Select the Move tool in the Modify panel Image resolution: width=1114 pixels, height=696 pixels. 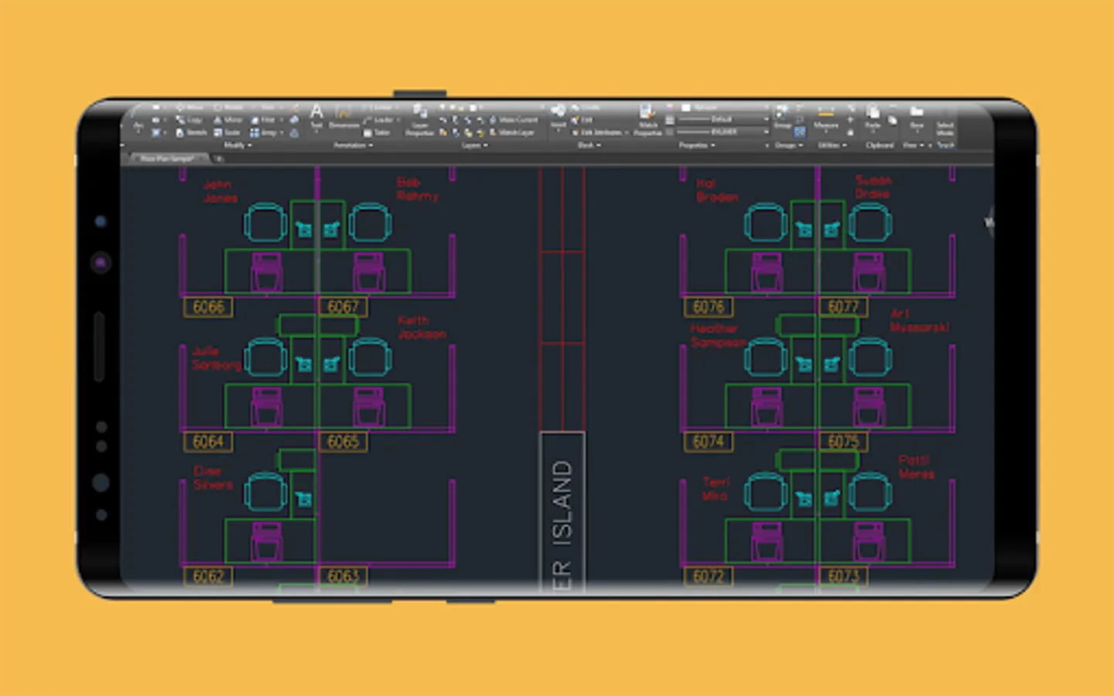[x=190, y=107]
